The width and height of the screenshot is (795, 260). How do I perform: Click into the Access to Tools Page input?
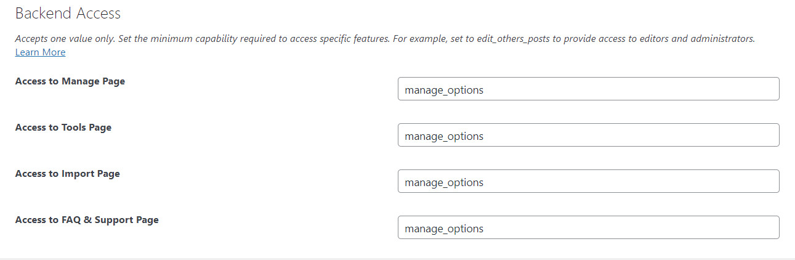click(589, 135)
